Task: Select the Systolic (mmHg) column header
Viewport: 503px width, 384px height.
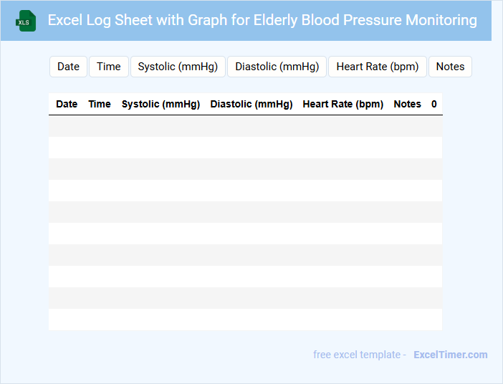Action: click(161, 104)
